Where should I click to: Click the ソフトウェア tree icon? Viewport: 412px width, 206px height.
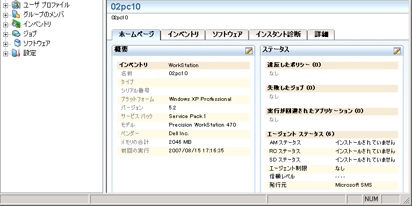(x=17, y=43)
